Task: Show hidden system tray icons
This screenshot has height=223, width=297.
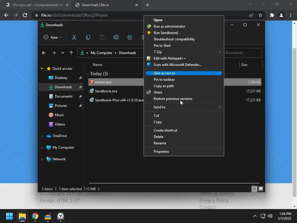Action: [x=255, y=216]
